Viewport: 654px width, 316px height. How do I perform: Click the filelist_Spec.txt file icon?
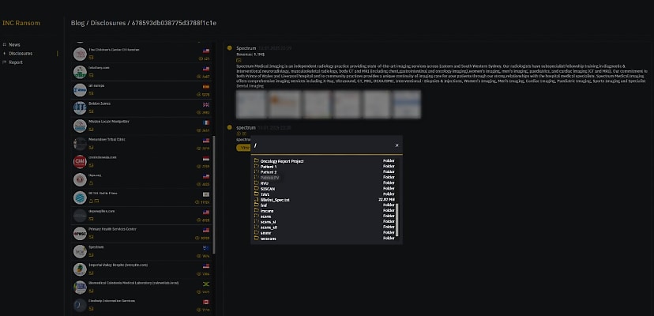click(x=257, y=200)
